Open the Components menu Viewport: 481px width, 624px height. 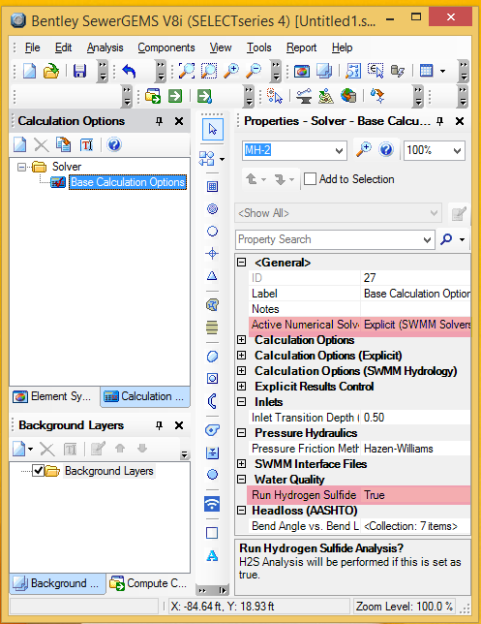pos(166,47)
